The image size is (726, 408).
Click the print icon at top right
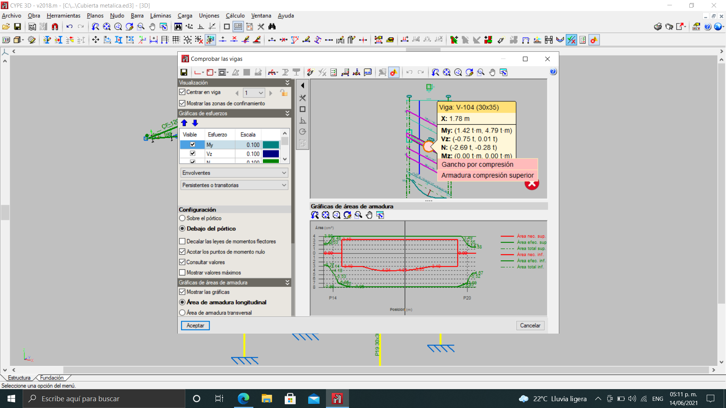tap(658, 26)
